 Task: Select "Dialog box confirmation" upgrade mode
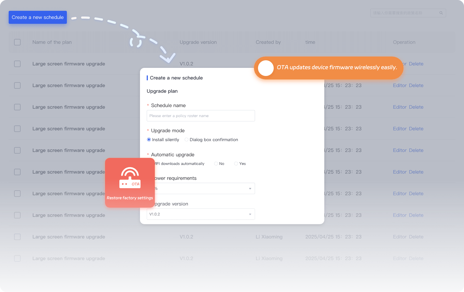pos(187,140)
